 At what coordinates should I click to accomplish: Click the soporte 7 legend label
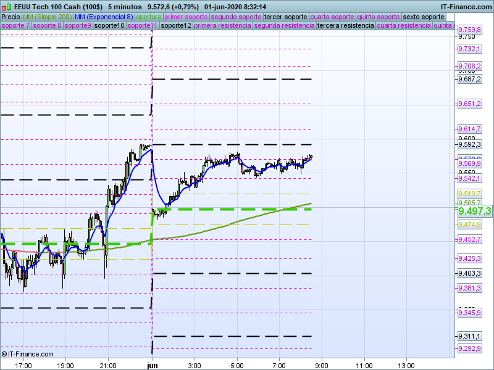pos(15,25)
